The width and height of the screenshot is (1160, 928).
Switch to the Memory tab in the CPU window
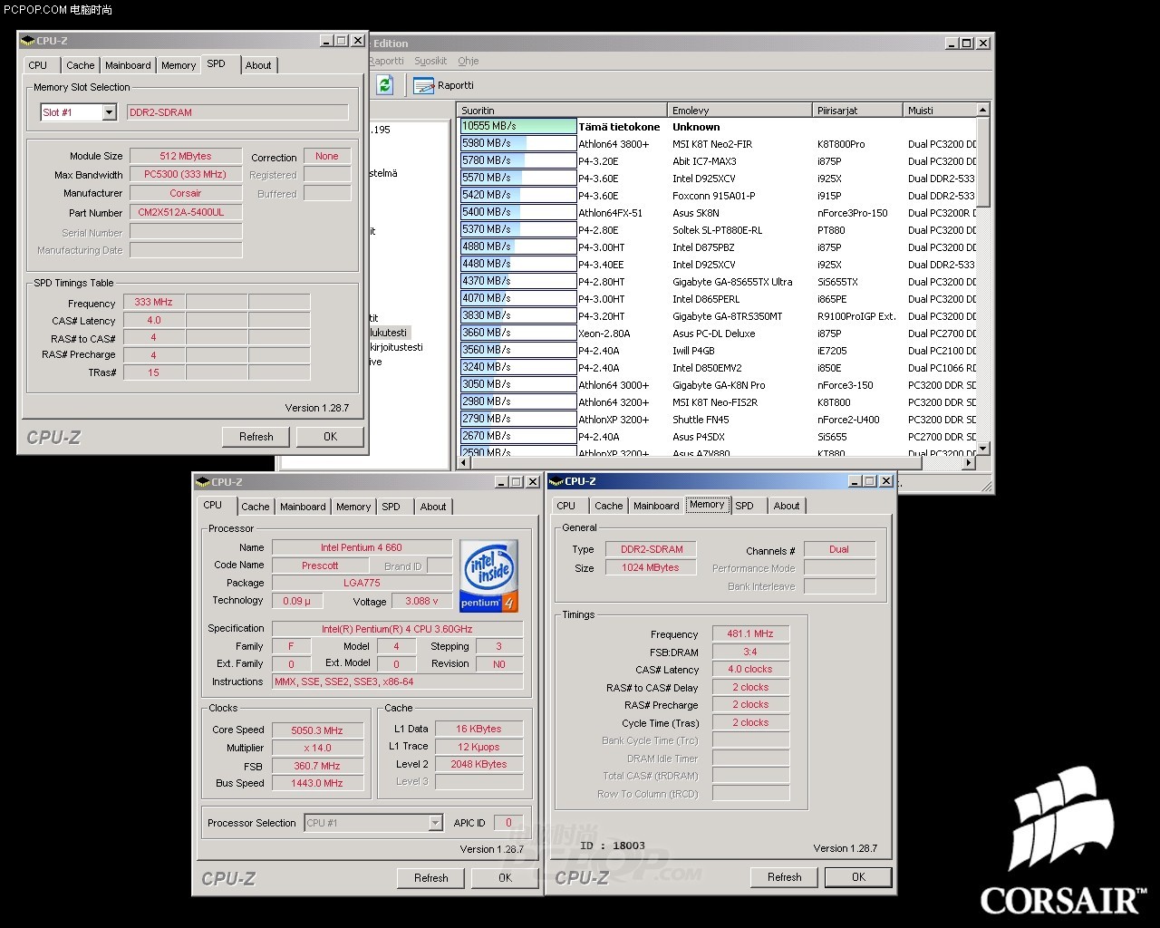pyautogui.click(x=353, y=507)
